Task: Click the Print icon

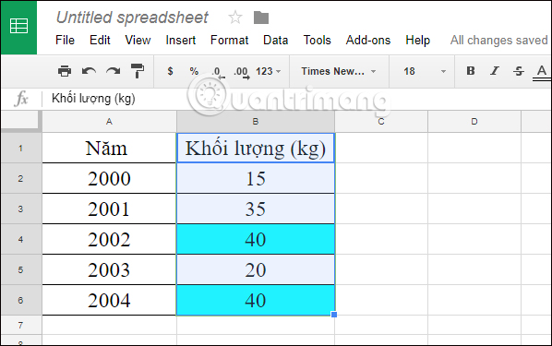Action: coord(65,71)
